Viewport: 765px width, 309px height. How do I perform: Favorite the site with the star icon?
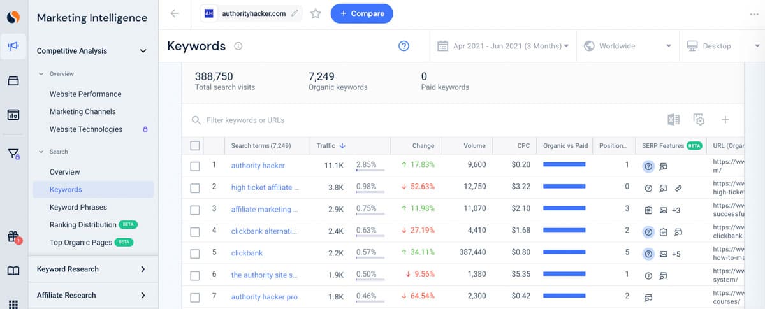click(x=316, y=13)
